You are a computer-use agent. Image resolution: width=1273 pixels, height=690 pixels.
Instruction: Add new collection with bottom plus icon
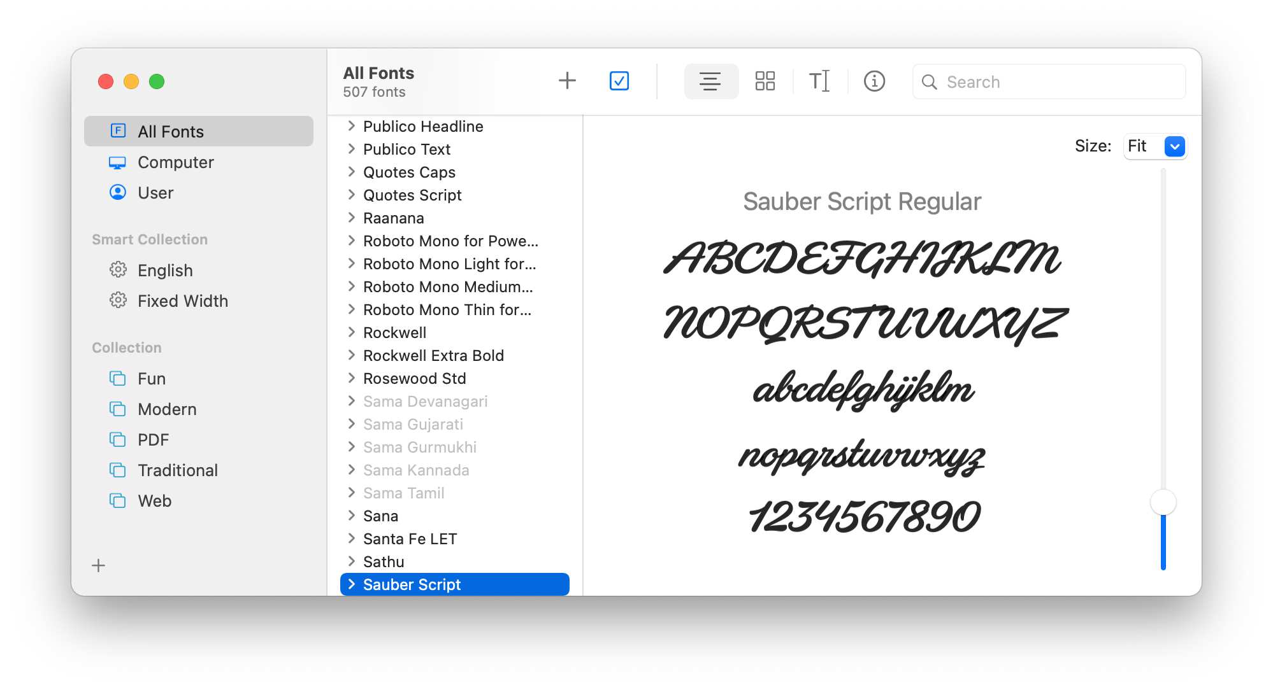point(98,565)
